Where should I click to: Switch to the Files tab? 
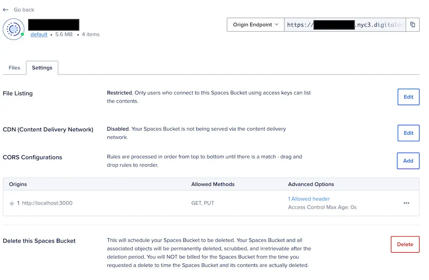click(x=14, y=68)
